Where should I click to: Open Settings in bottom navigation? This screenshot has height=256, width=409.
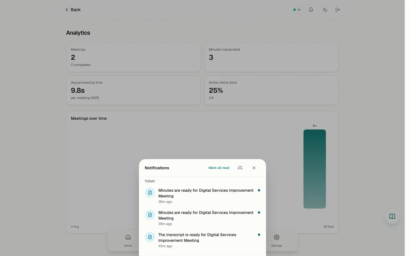coord(276,241)
